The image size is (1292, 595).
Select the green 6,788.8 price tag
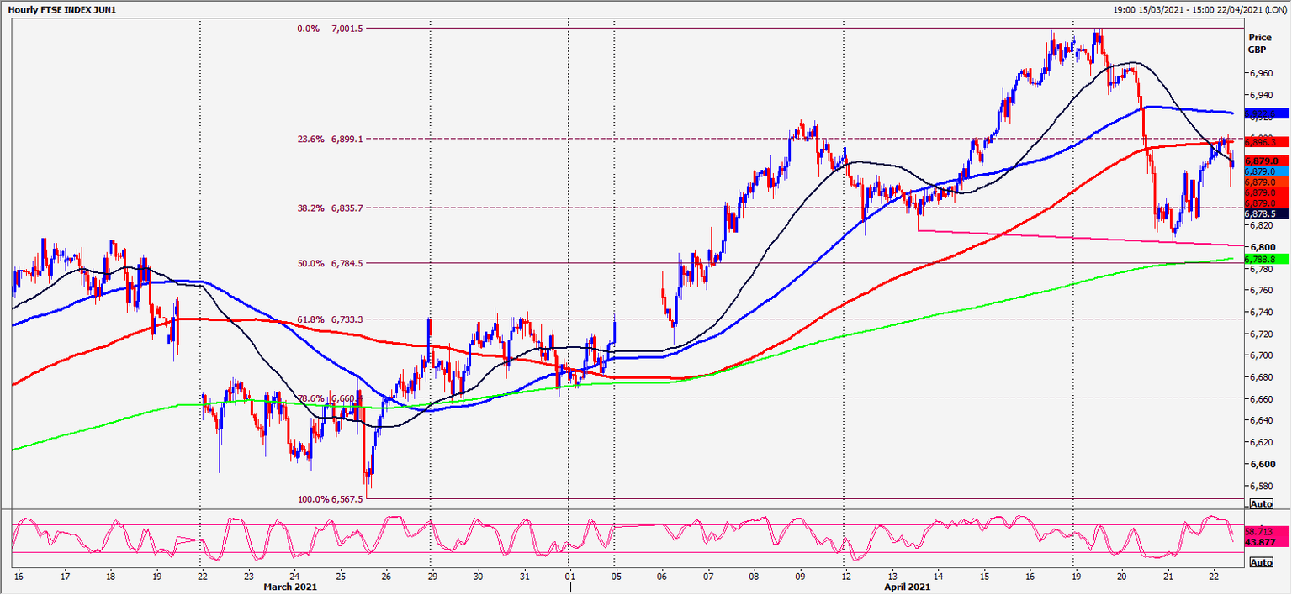tap(1260, 257)
